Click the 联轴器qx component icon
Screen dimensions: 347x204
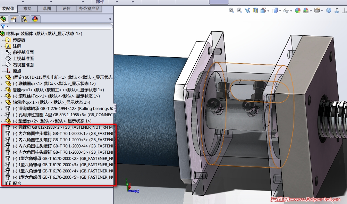coord(8,84)
